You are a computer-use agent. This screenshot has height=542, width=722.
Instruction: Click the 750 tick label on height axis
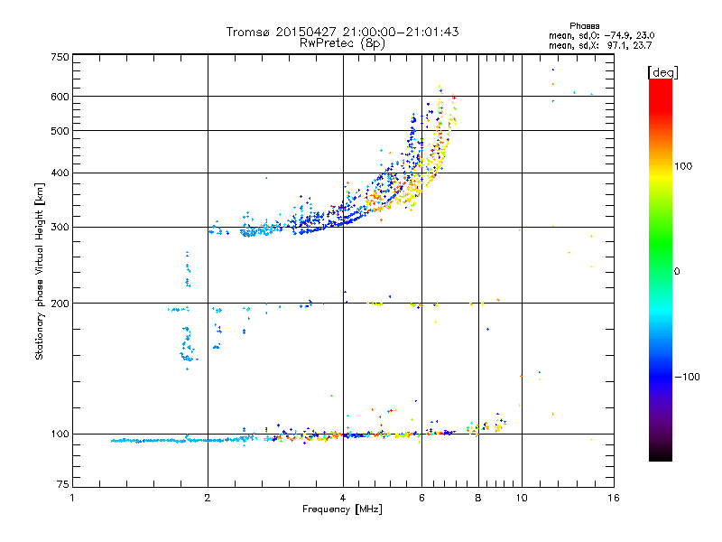coord(60,57)
